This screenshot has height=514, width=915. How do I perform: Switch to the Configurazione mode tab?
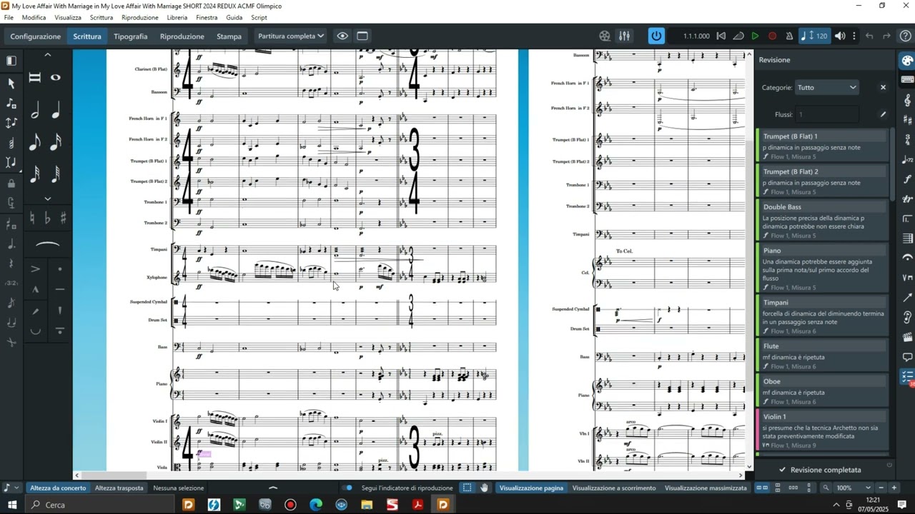coord(36,36)
